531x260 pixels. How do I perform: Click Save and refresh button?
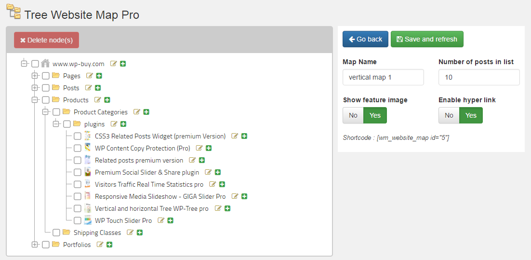point(427,39)
